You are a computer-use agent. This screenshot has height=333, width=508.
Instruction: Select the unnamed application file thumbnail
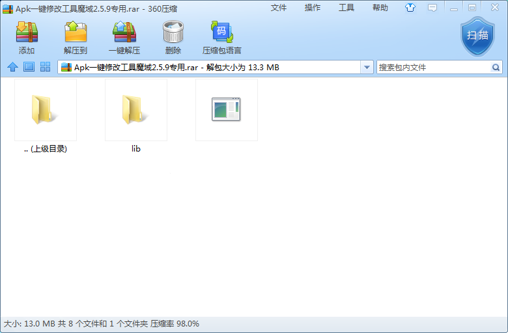227,110
